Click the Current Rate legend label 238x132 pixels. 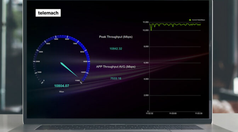click(198, 20)
